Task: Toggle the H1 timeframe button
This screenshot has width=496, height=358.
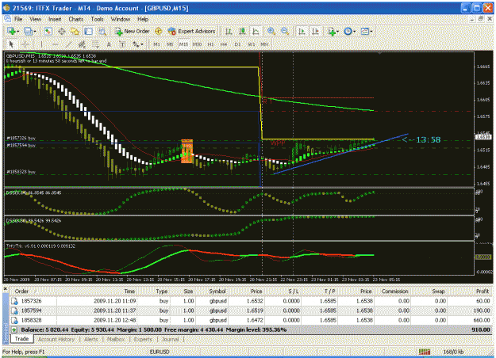Action: 210,44
